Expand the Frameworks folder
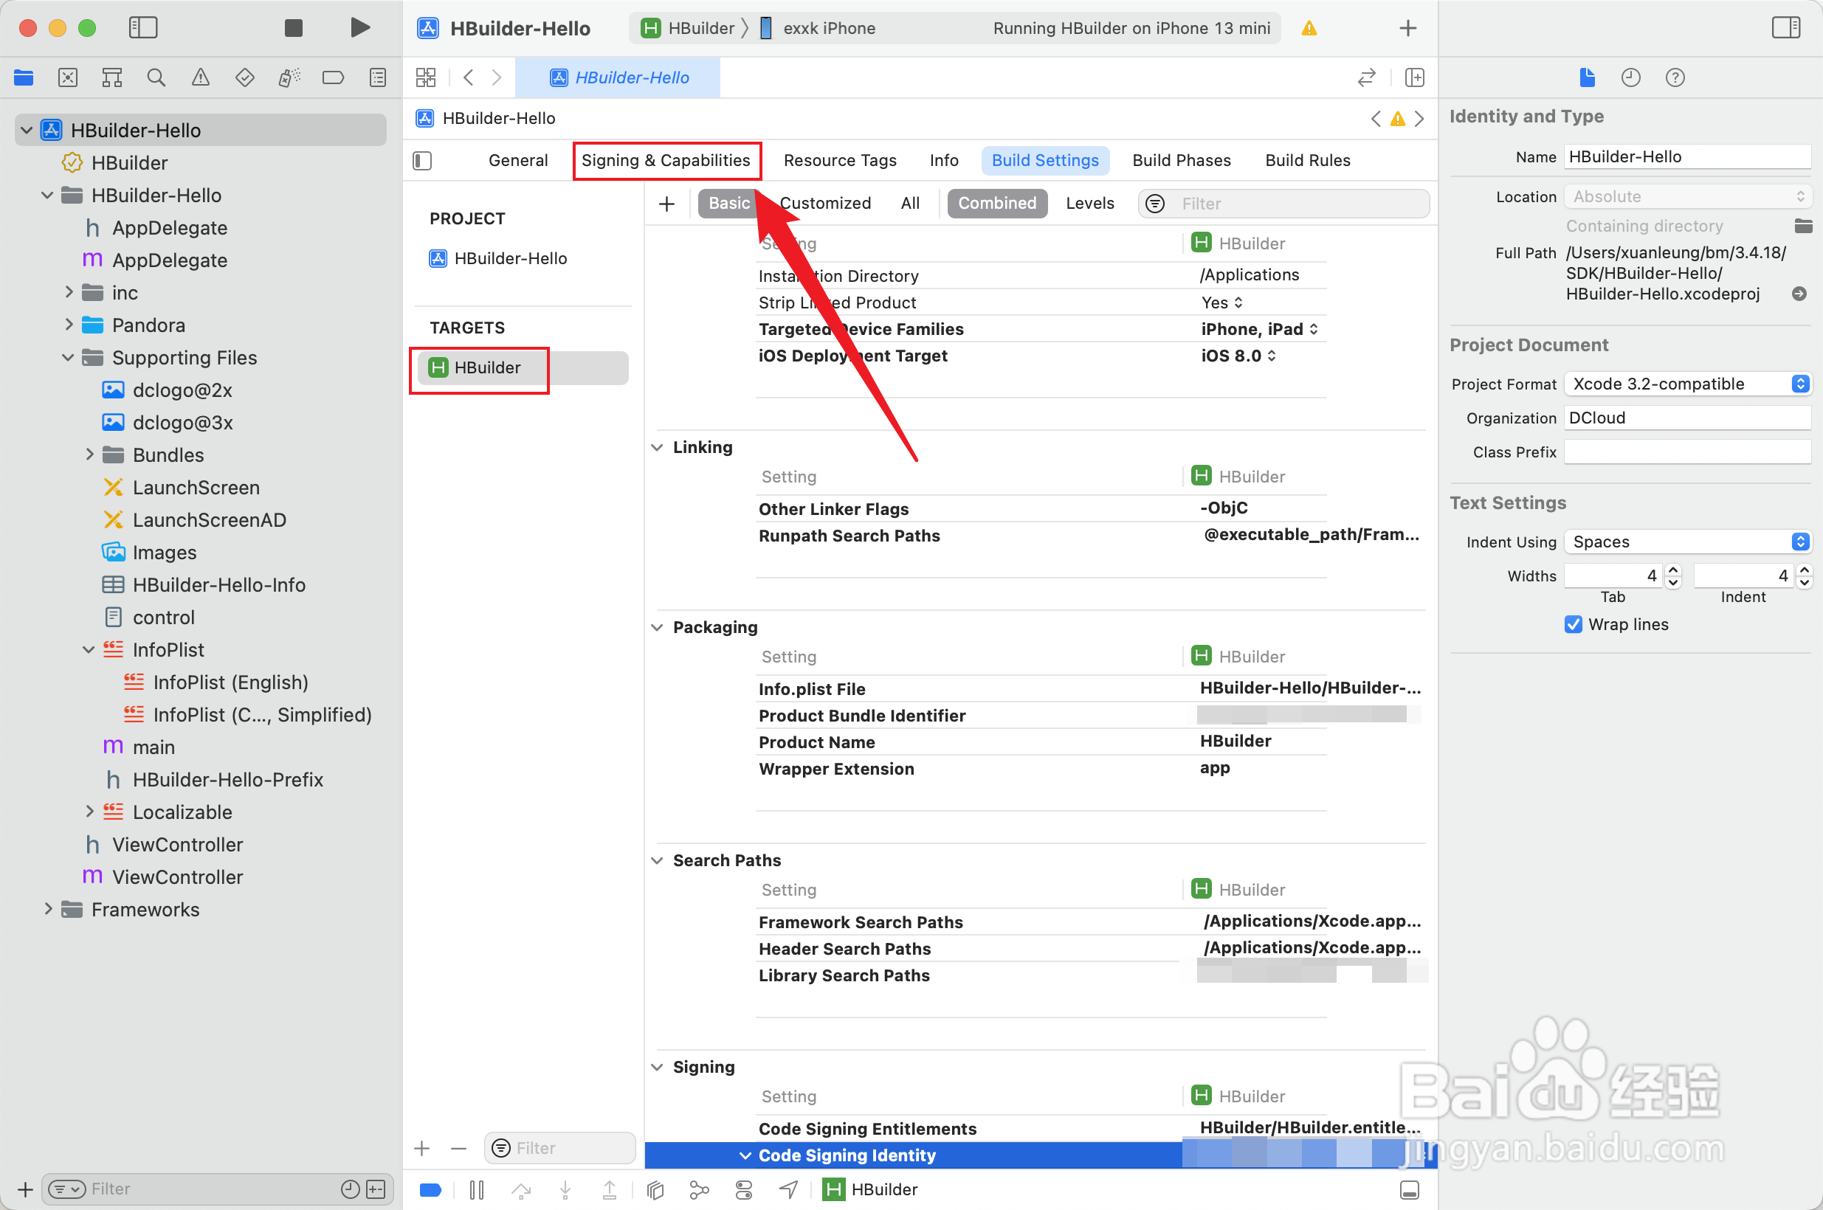The height and width of the screenshot is (1210, 1823). point(48,909)
